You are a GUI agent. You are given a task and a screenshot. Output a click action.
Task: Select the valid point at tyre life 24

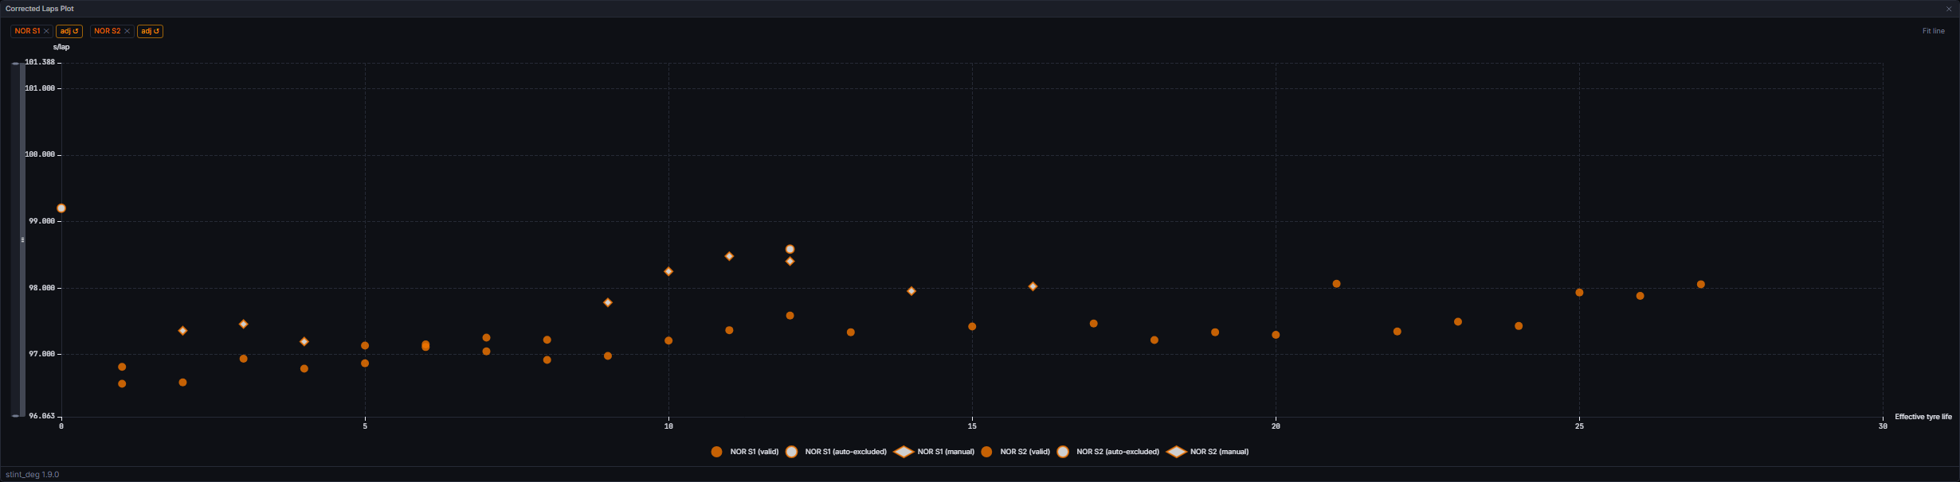tap(1519, 326)
